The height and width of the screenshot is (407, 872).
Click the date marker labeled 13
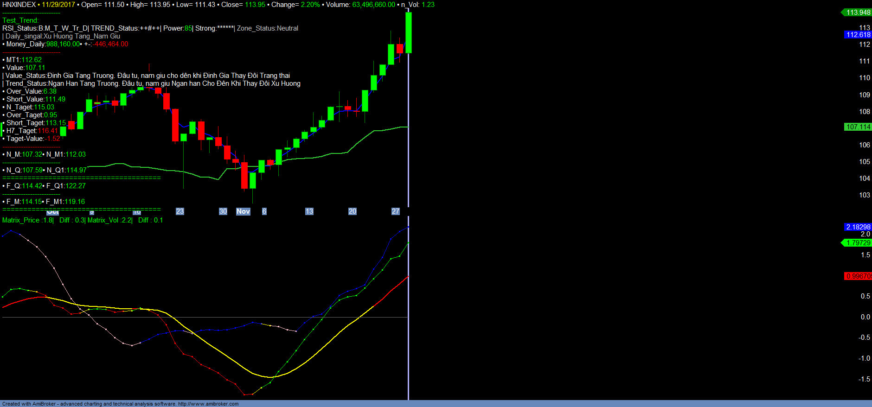tap(309, 211)
